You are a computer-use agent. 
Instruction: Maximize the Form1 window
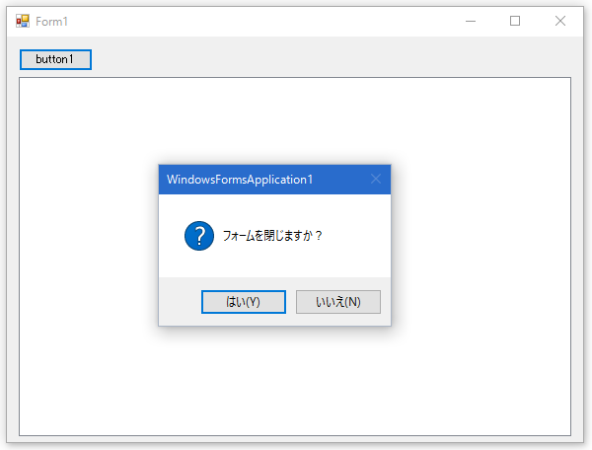tap(515, 21)
